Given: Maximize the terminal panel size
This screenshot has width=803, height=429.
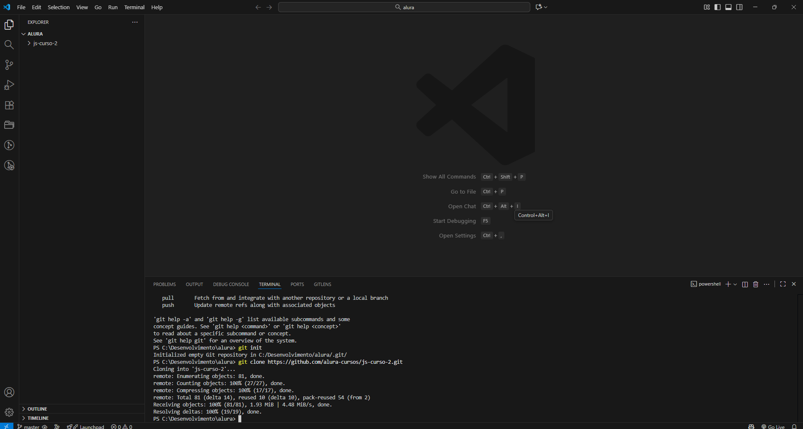Looking at the screenshot, I should click(783, 284).
